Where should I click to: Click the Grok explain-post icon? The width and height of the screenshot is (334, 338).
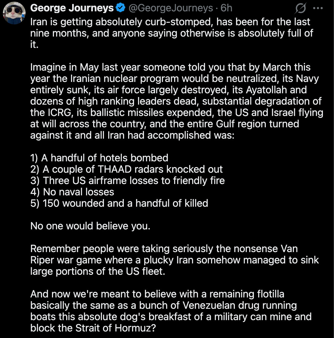pos(300,9)
